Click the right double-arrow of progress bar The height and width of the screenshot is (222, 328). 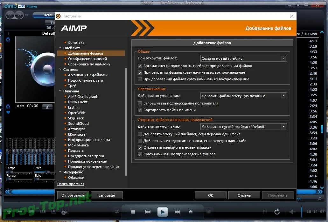[x=320, y=192]
